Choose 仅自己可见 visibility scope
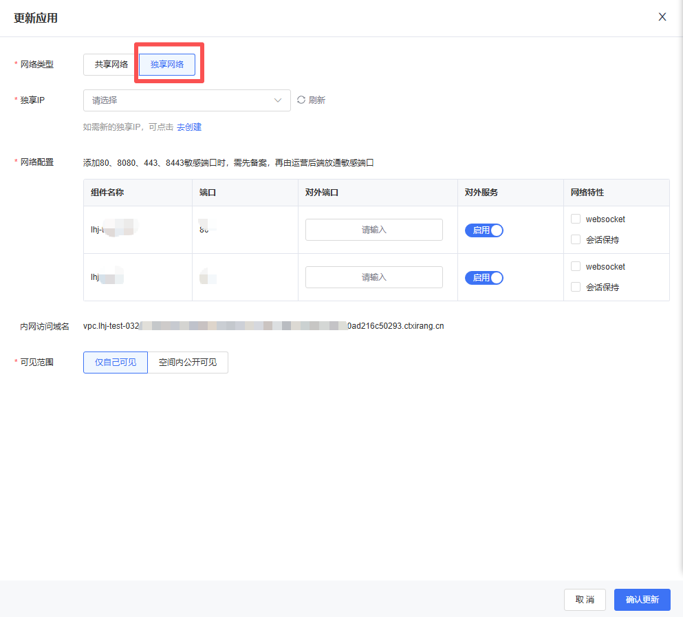 point(116,362)
